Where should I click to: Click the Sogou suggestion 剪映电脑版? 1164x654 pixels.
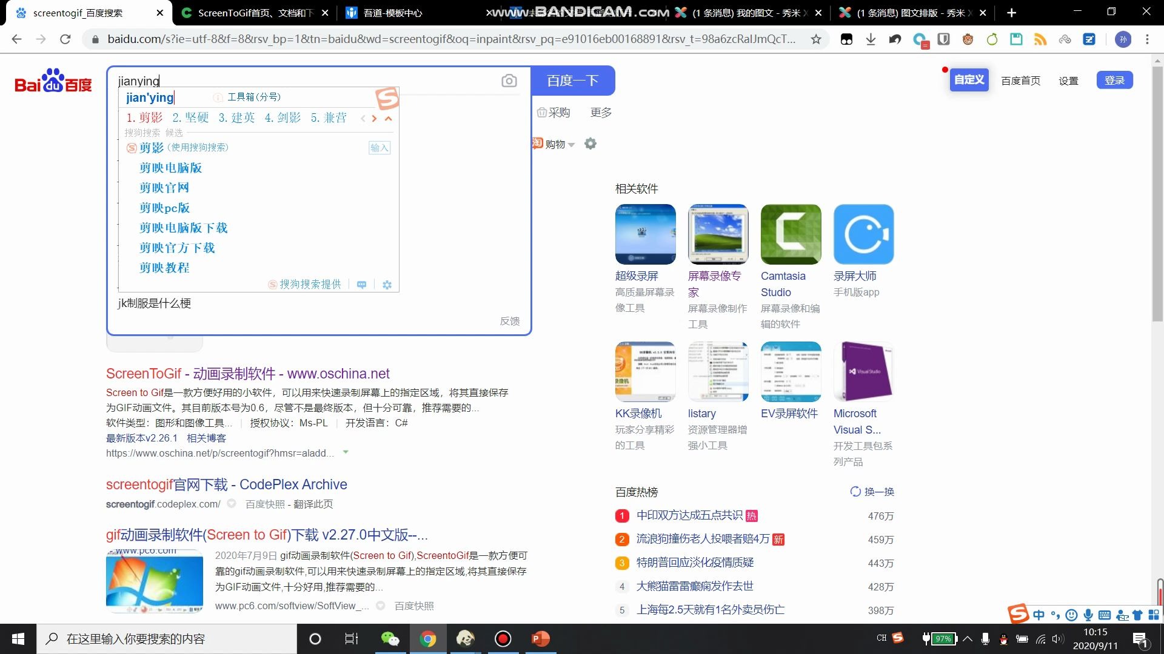pyautogui.click(x=170, y=168)
